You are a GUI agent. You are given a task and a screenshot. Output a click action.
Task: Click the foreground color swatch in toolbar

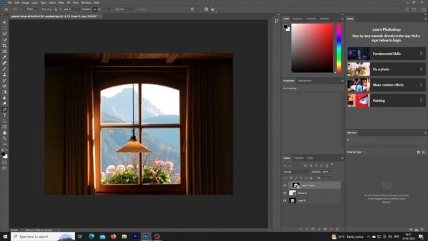[3, 155]
